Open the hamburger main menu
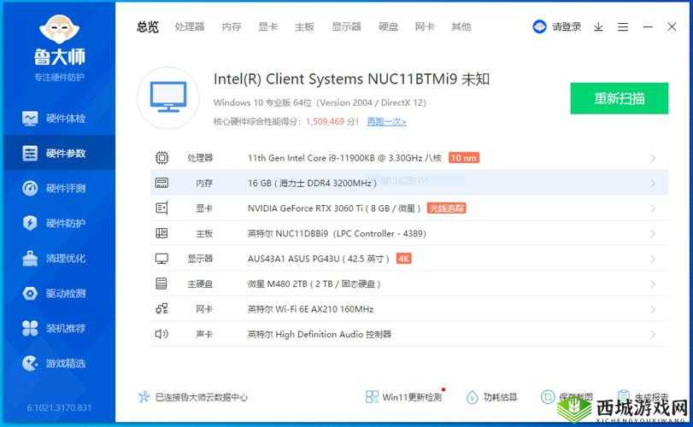 [622, 26]
